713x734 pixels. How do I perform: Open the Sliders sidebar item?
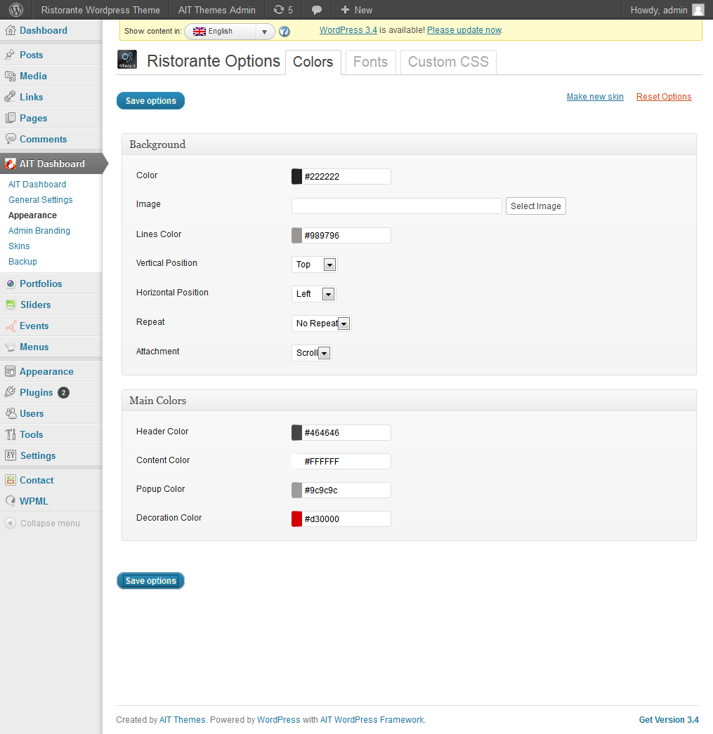point(35,305)
